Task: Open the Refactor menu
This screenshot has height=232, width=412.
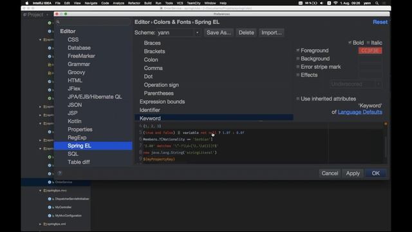Action: coord(134,3)
